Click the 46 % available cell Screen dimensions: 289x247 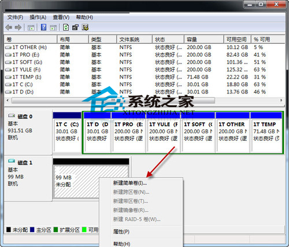pos(260,92)
